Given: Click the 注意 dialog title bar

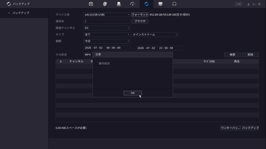Looking at the screenshot, I should tap(132, 54).
